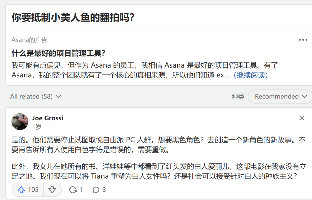The image size is (312, 200).
Task: Open the three-dot menu on Asana ad
Action: [x=303, y=40]
